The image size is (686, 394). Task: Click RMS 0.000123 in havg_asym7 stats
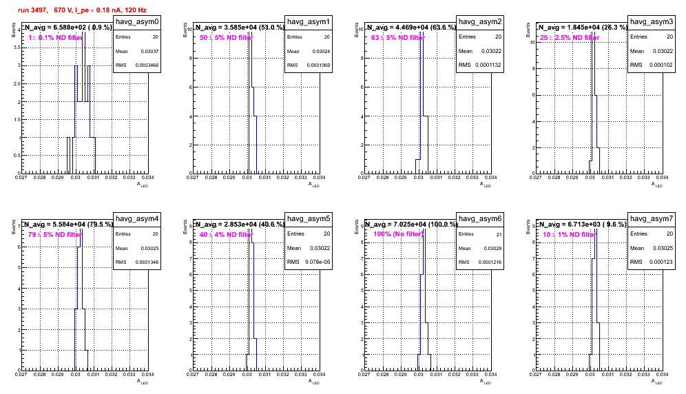tap(652, 262)
